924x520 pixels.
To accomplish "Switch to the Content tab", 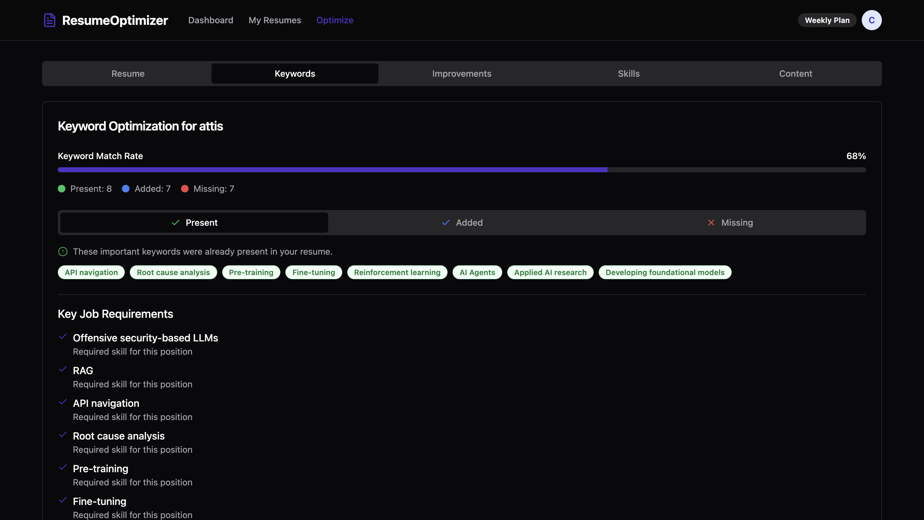I will (795, 74).
